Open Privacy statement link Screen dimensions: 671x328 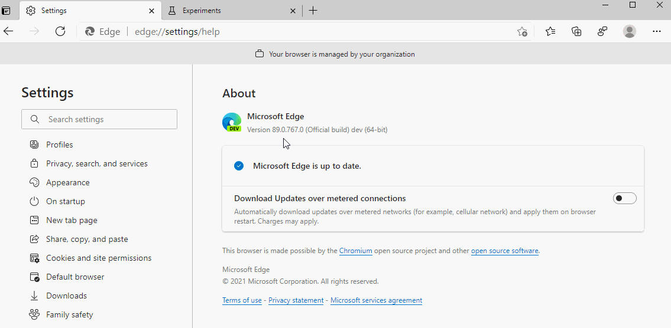[x=296, y=300]
